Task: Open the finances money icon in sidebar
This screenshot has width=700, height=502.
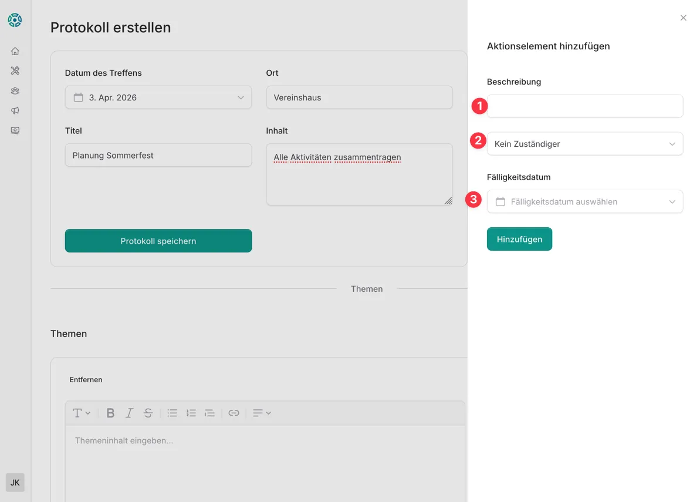Action: click(15, 131)
